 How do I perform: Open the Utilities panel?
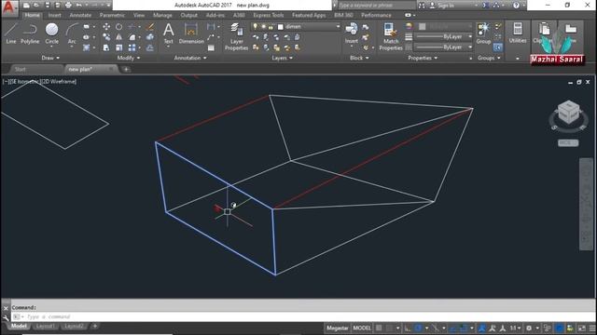518,33
